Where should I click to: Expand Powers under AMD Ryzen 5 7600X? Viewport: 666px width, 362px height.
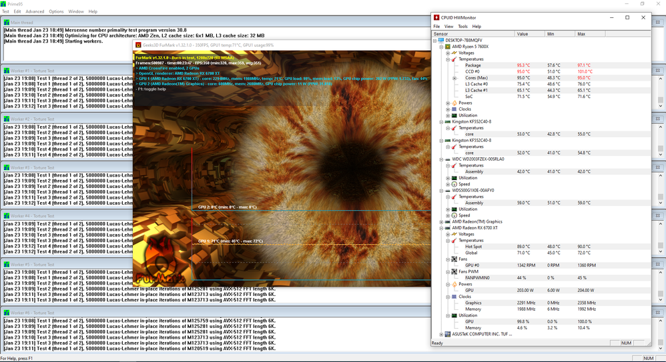click(x=448, y=103)
